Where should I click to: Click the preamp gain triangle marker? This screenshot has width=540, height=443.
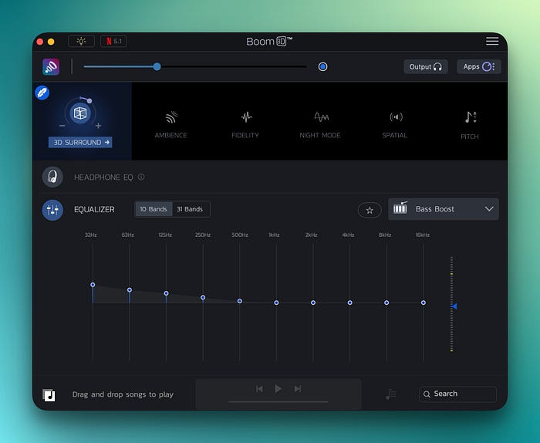(x=454, y=306)
